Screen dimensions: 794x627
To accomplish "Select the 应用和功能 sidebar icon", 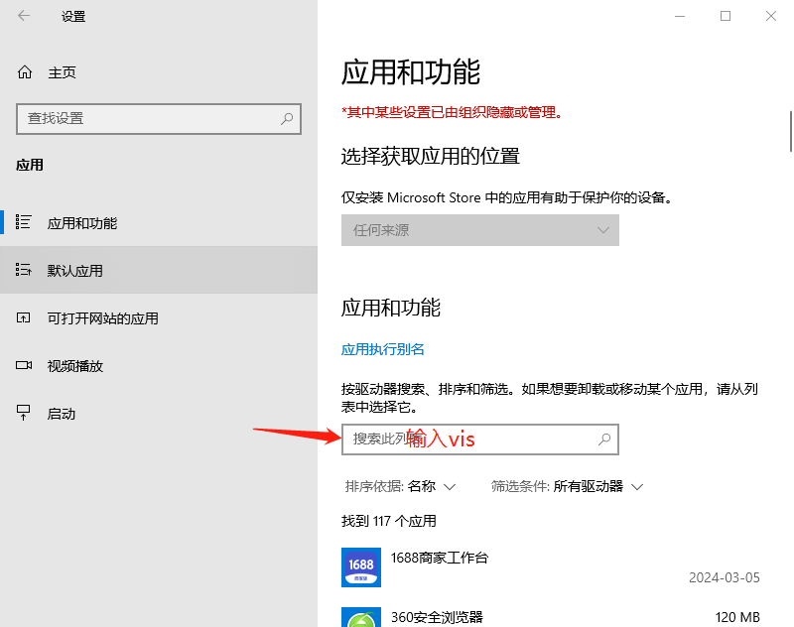I will [x=23, y=222].
